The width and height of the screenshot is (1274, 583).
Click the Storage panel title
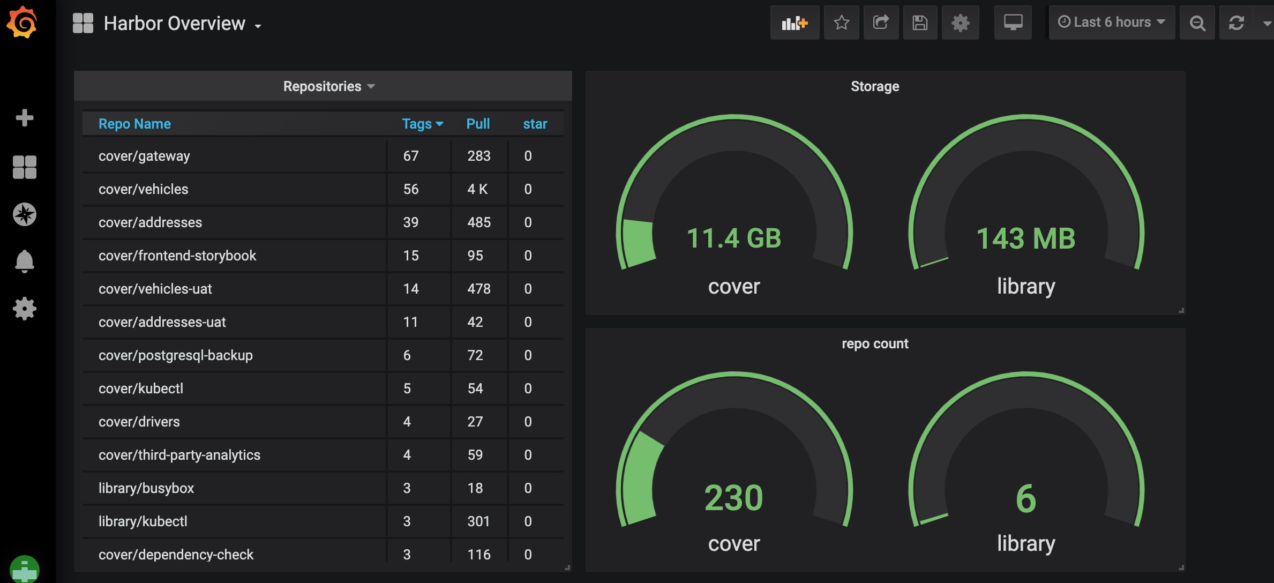874,86
